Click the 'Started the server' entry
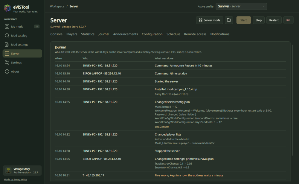The image size is (299, 184). coord(167,81)
